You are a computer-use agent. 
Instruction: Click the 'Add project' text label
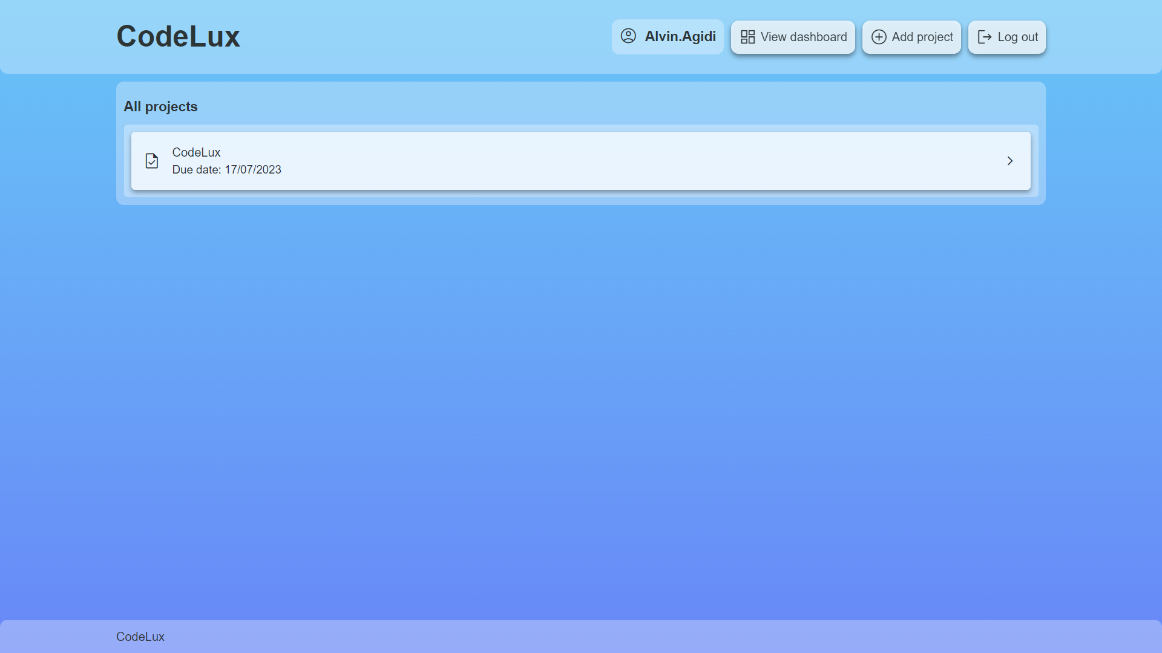pyautogui.click(x=922, y=37)
